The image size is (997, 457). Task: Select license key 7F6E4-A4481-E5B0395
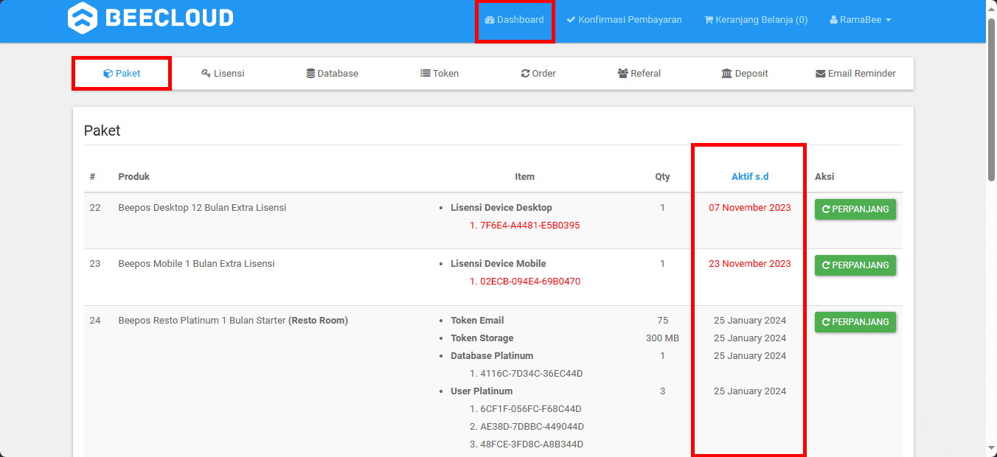pyautogui.click(x=529, y=226)
